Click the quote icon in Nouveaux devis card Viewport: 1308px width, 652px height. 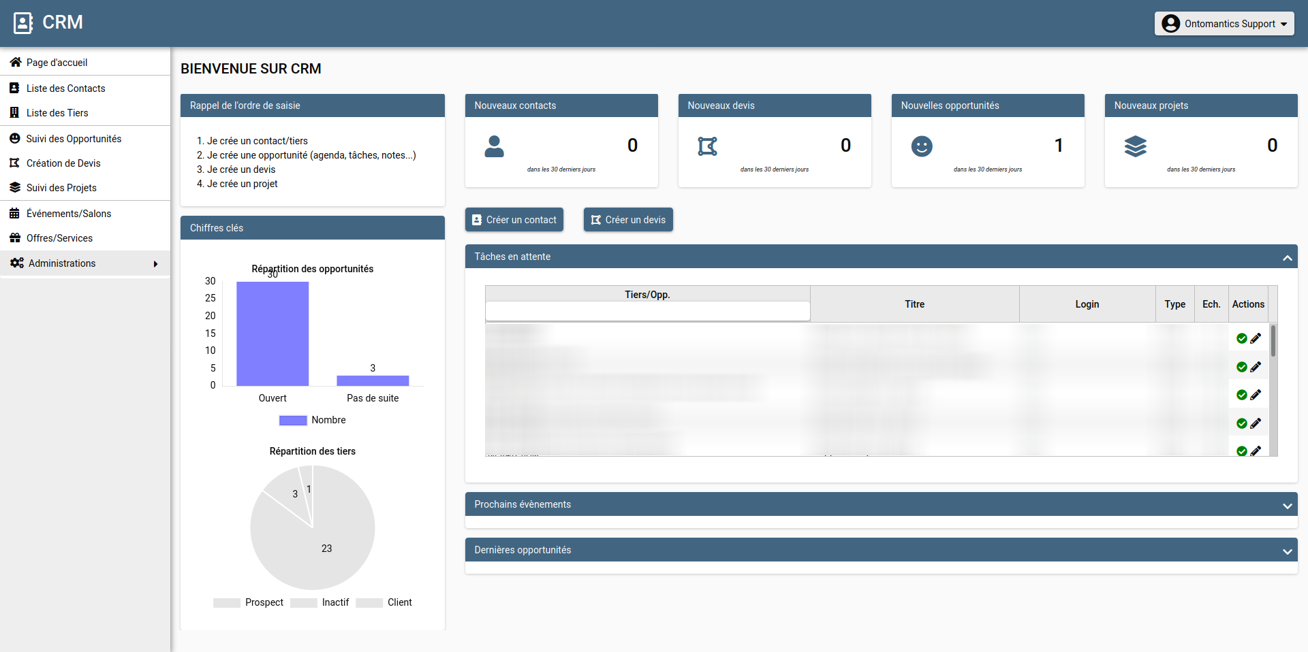coord(708,146)
